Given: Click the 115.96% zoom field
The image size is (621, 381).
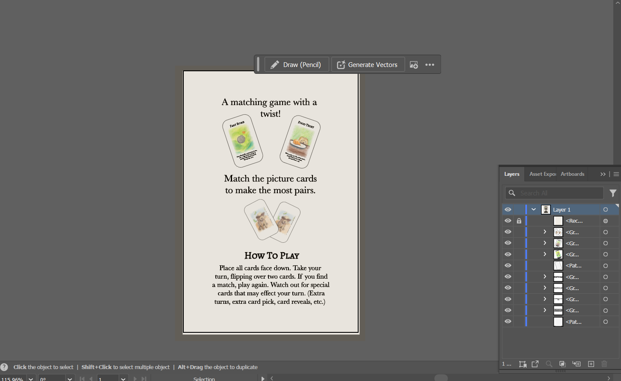Looking at the screenshot, I should pyautogui.click(x=13, y=379).
